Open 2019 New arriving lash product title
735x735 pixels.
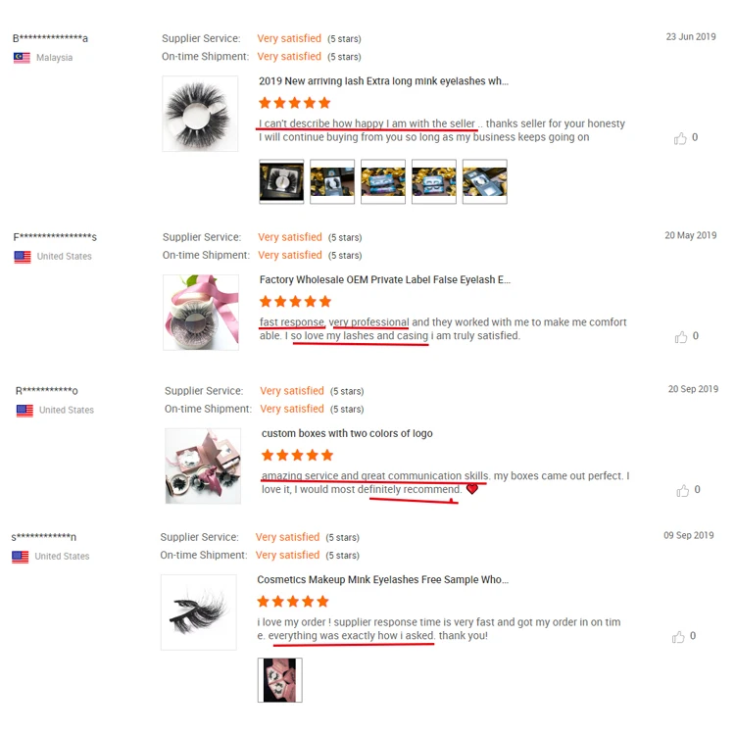coord(383,81)
